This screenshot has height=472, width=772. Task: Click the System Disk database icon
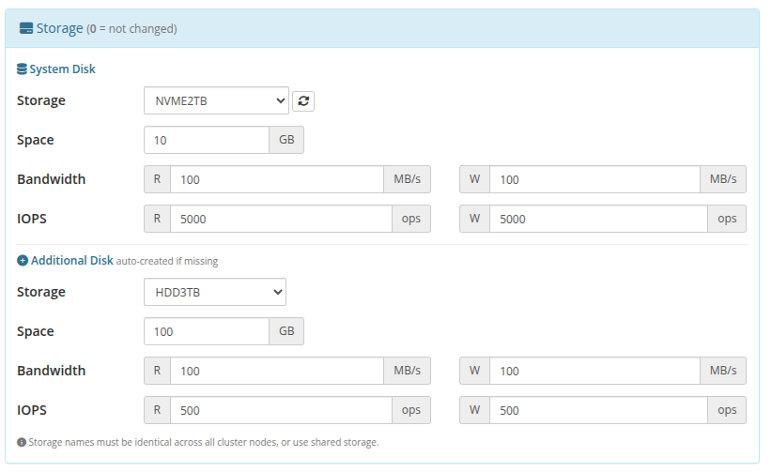pyautogui.click(x=23, y=69)
